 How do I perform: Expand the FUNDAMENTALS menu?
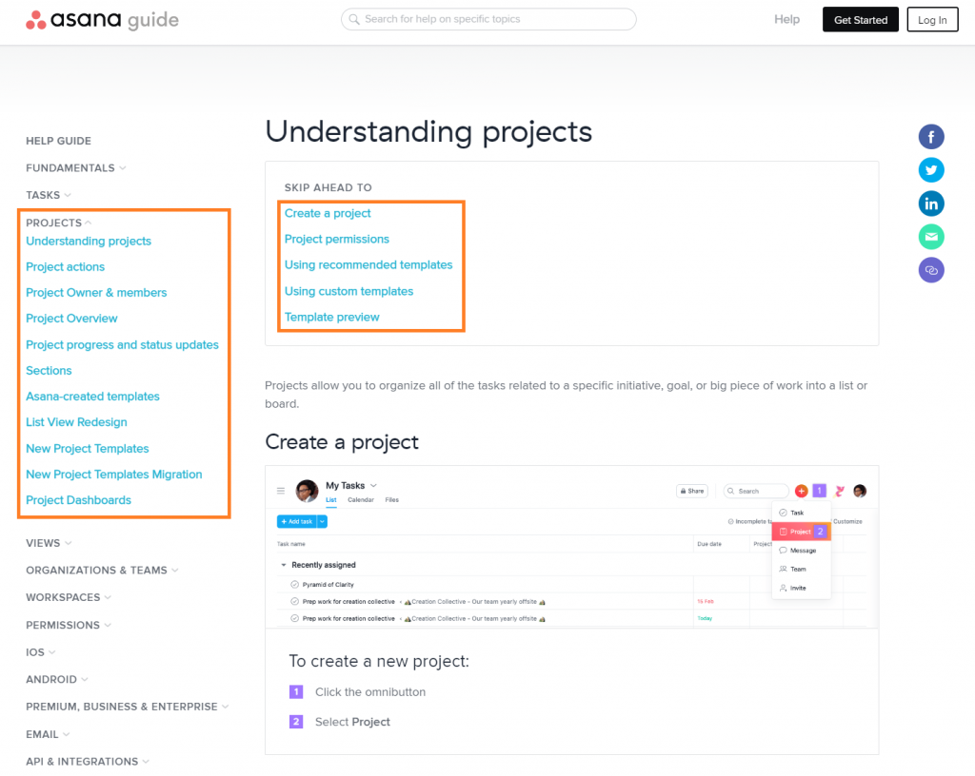(76, 168)
